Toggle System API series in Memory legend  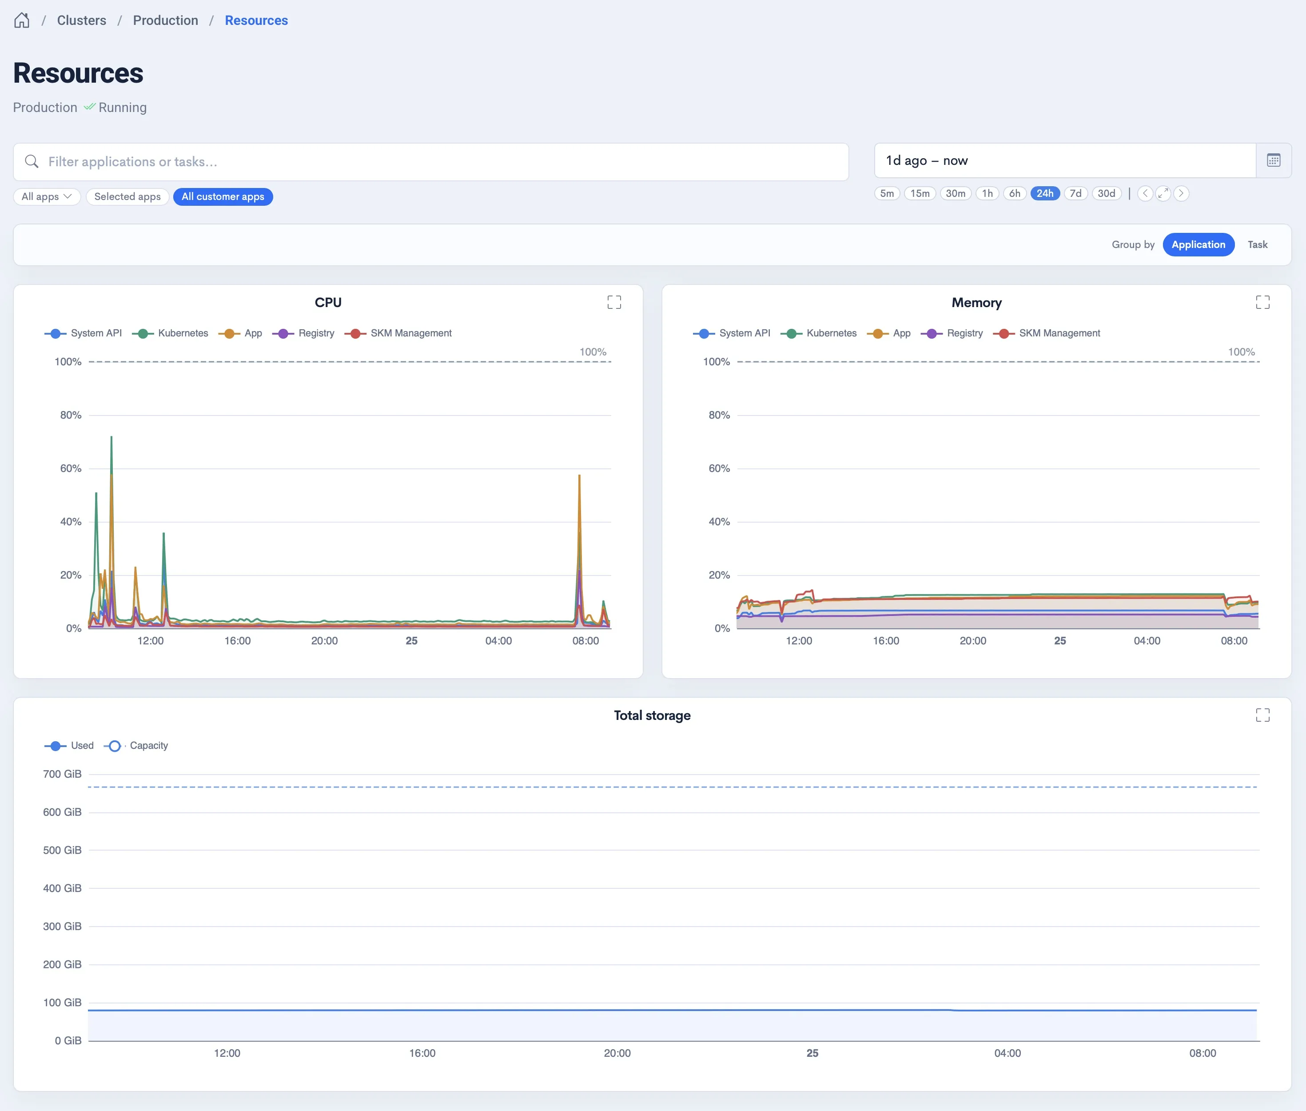pos(731,333)
